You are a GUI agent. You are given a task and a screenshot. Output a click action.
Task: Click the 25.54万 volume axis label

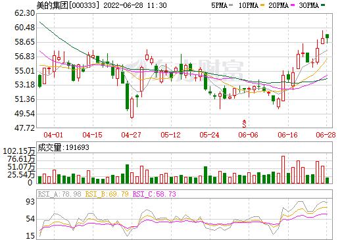click(21, 175)
